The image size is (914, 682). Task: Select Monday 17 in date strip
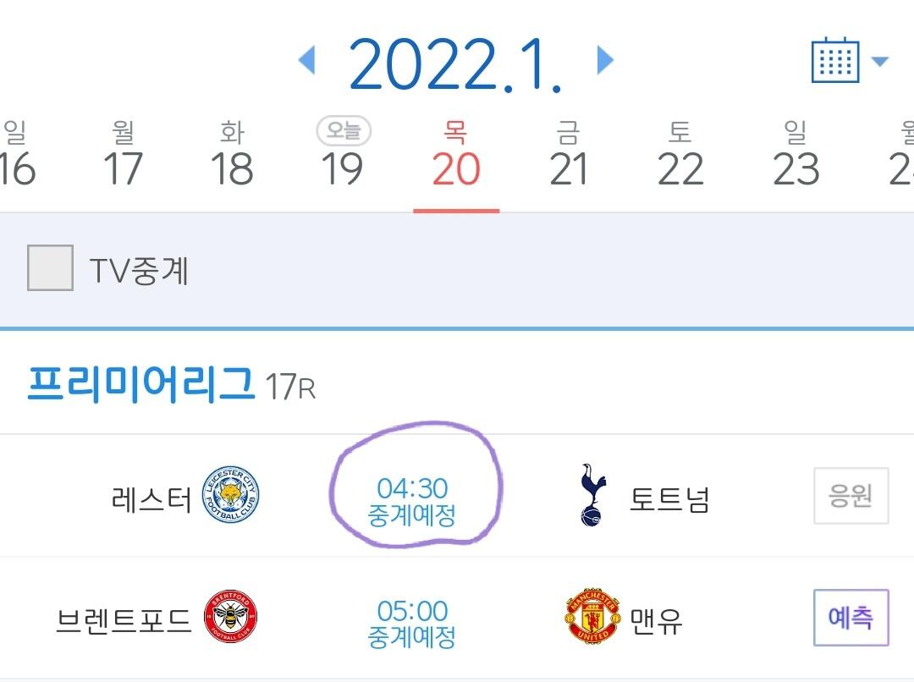pyautogui.click(x=124, y=157)
